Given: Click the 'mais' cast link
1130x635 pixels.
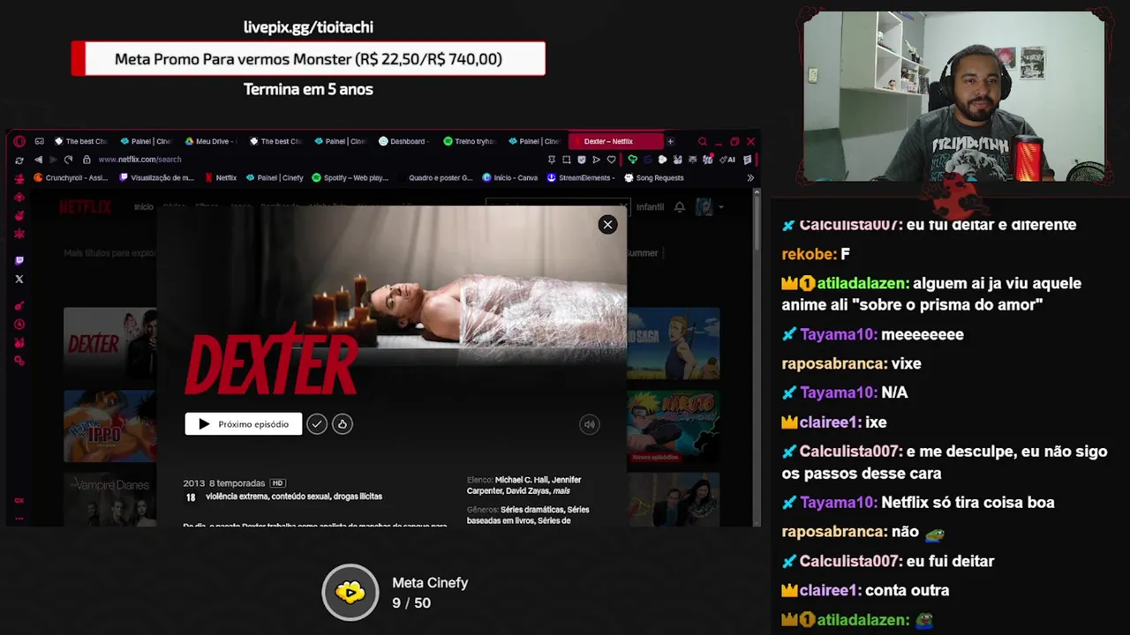Looking at the screenshot, I should click(x=561, y=491).
